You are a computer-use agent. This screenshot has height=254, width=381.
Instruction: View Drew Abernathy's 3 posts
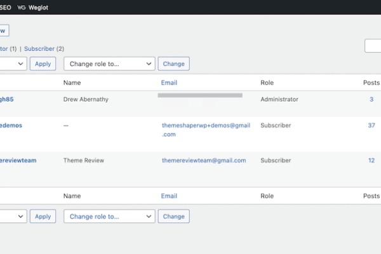[371, 99]
